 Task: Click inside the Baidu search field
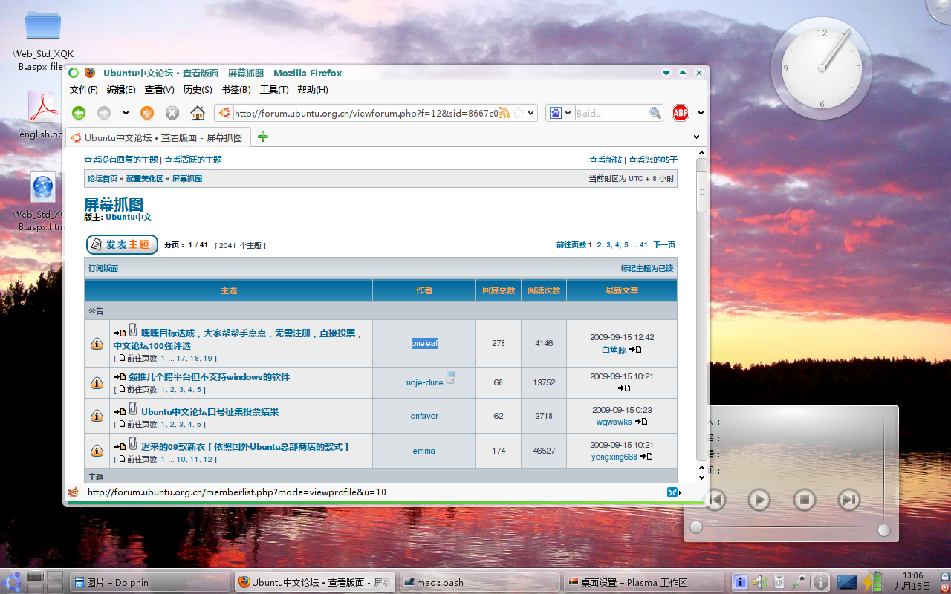tap(611, 113)
